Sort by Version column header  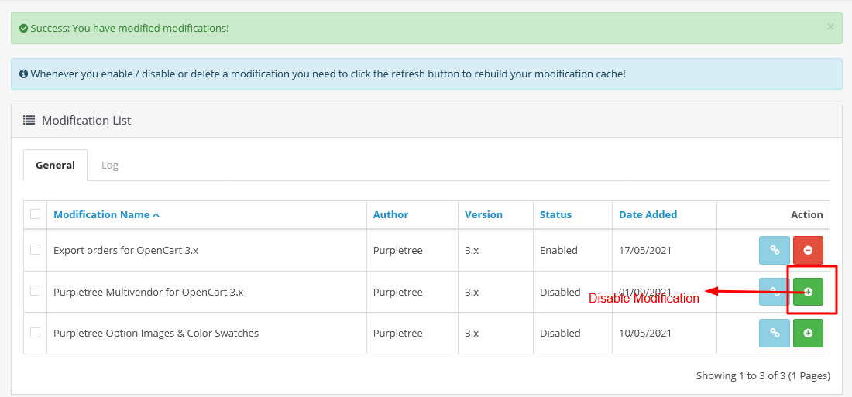(x=483, y=214)
